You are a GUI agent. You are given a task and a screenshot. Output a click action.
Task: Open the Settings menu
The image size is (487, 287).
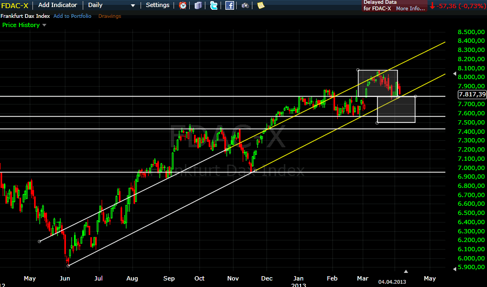[x=157, y=5]
